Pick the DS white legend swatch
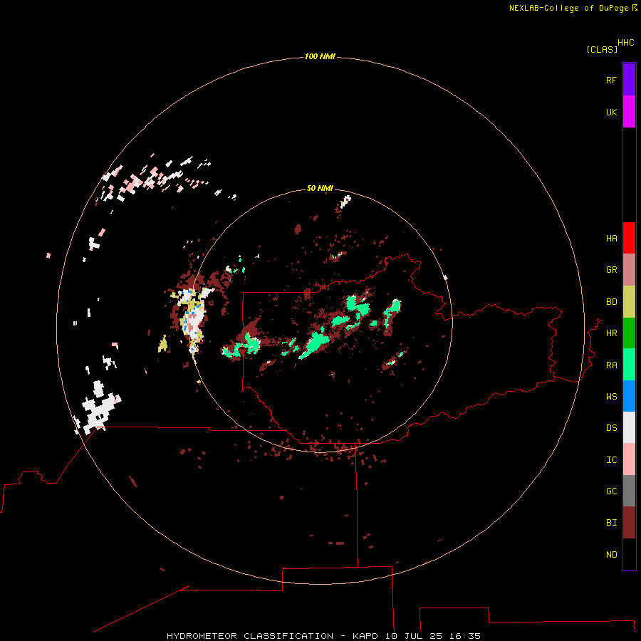The image size is (641, 641). point(629,427)
